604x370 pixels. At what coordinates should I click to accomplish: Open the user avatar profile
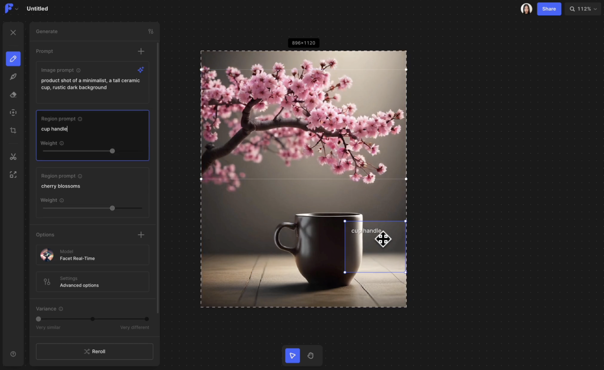(526, 9)
